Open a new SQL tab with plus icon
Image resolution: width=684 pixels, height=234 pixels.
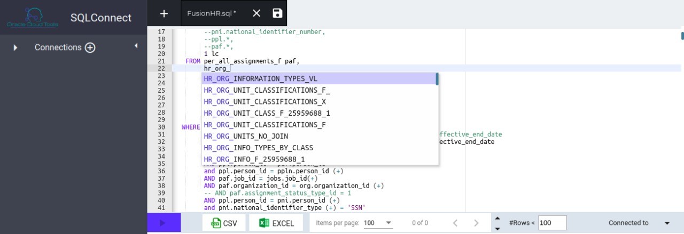click(164, 13)
